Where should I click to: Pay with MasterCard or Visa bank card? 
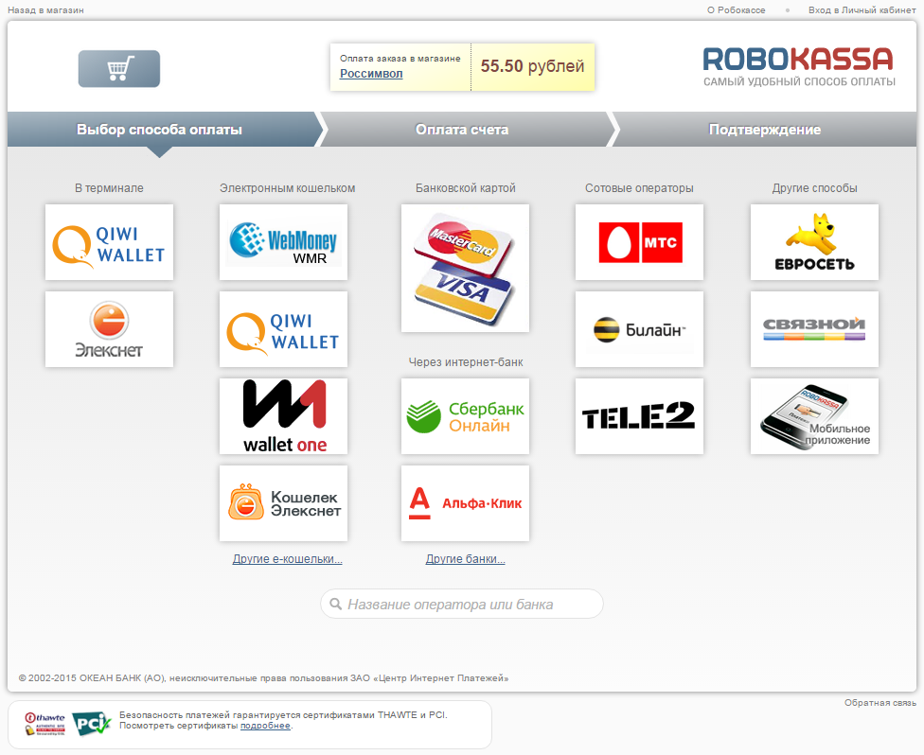click(465, 268)
